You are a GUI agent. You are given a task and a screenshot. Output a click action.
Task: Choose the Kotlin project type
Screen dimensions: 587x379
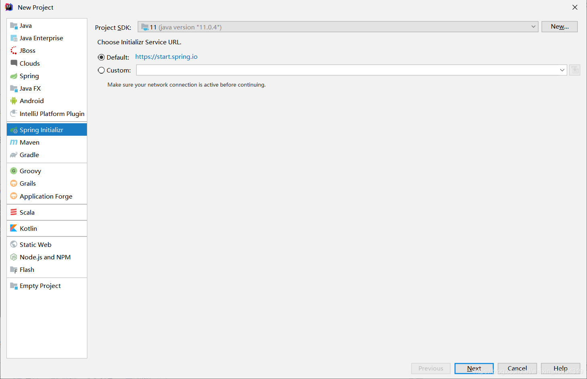[47, 228]
